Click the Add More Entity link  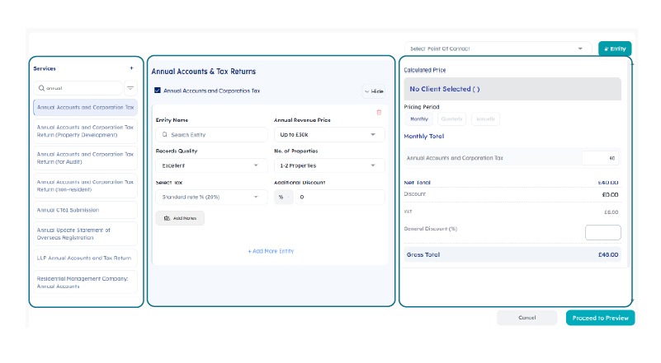tap(271, 251)
